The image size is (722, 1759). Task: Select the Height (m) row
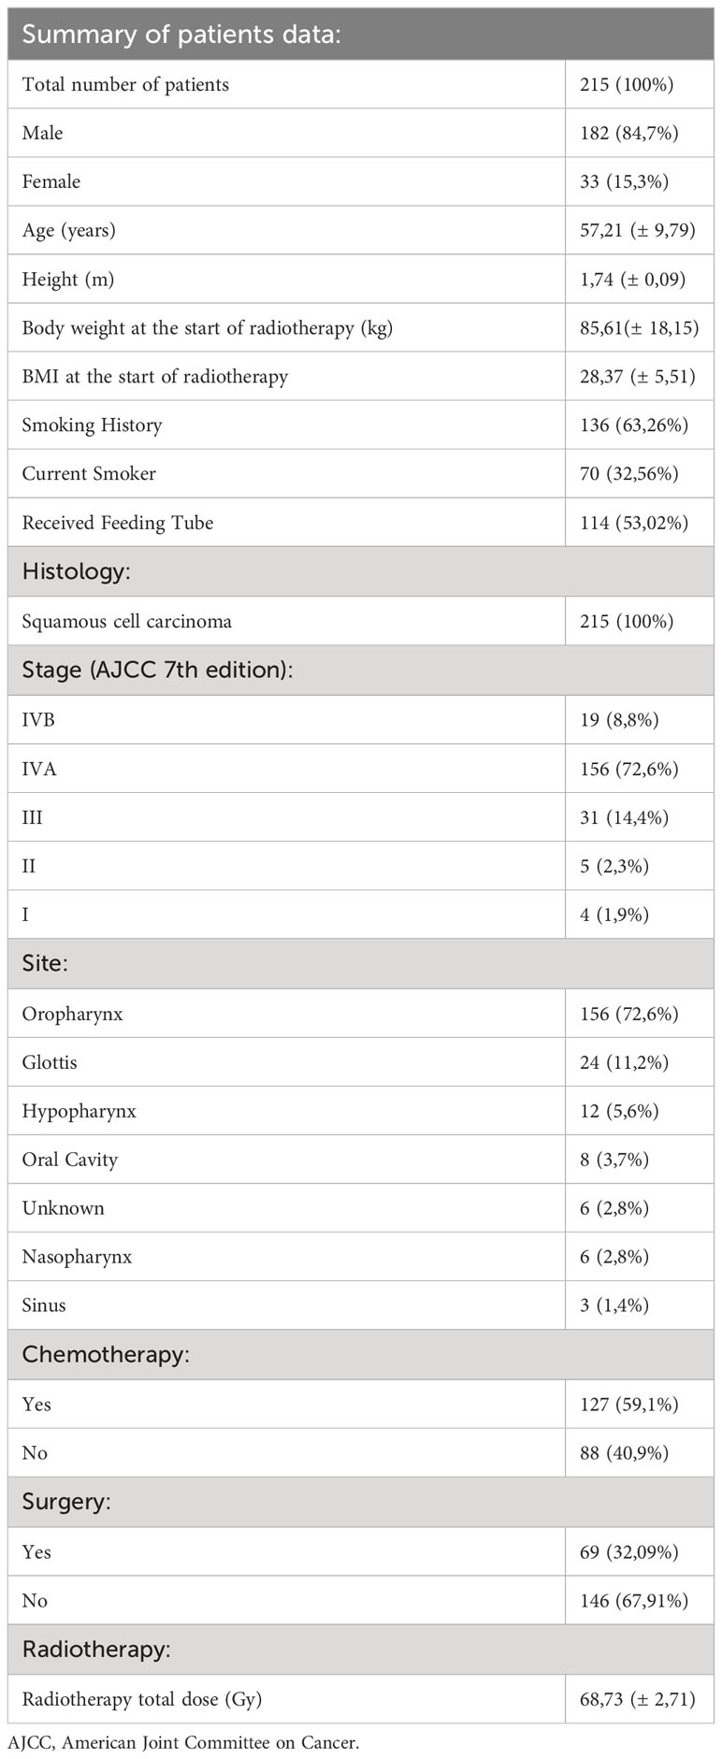(361, 279)
